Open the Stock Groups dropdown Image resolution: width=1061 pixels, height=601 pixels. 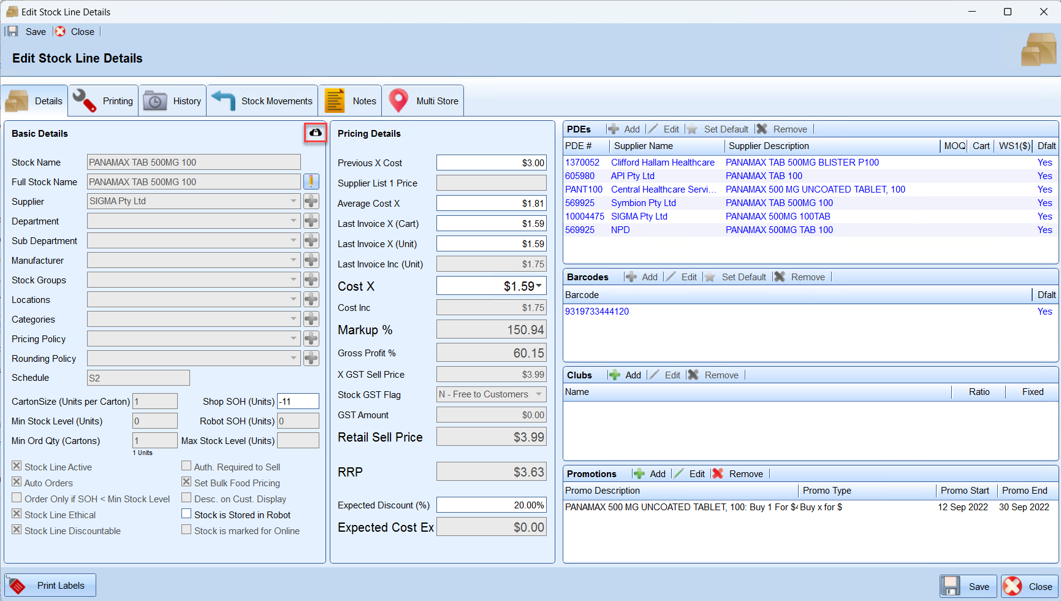(293, 280)
